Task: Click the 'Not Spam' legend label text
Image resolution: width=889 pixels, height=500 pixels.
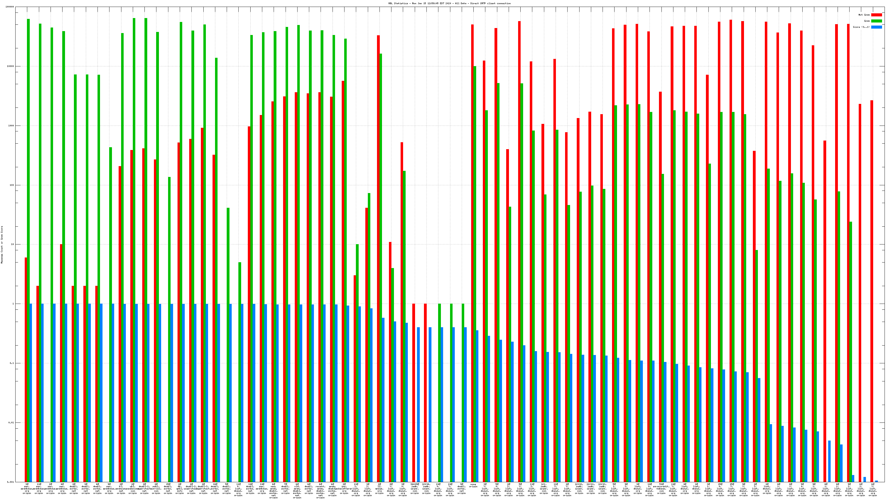Action: [864, 15]
